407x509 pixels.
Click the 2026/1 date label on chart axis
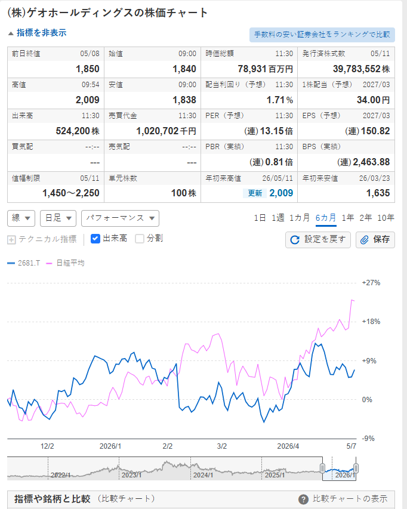coord(110,446)
